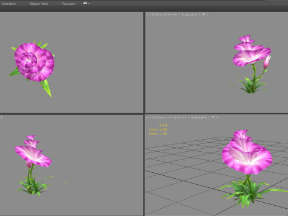
Task: Open the Selection ribbon tab
Action: [x=9, y=4]
